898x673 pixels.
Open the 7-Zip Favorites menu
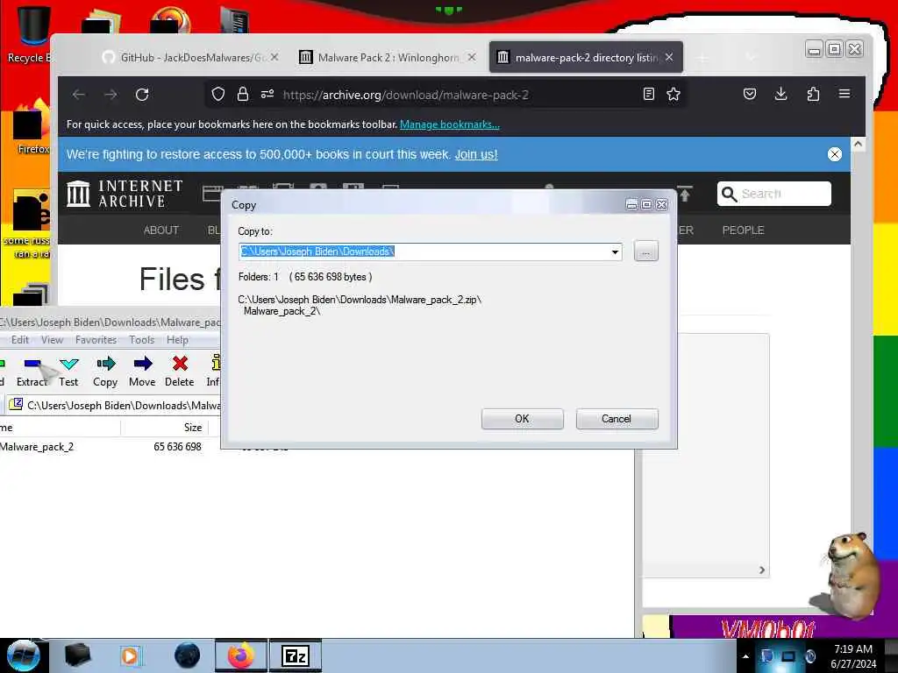point(96,339)
